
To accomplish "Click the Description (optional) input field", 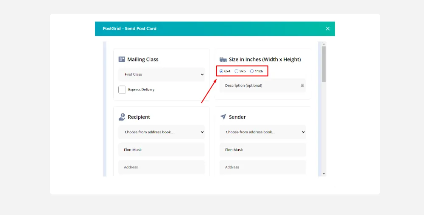I will 259,85.
